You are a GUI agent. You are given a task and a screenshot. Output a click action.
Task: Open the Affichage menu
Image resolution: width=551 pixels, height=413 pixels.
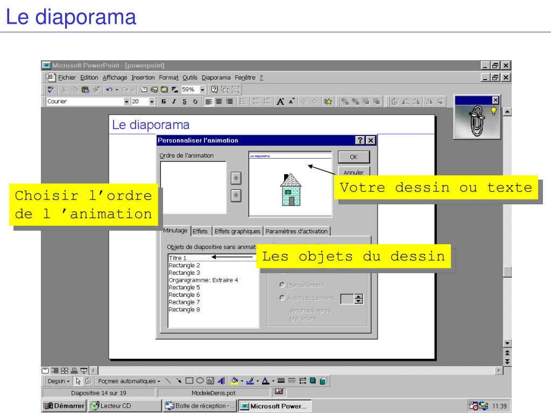coord(115,77)
